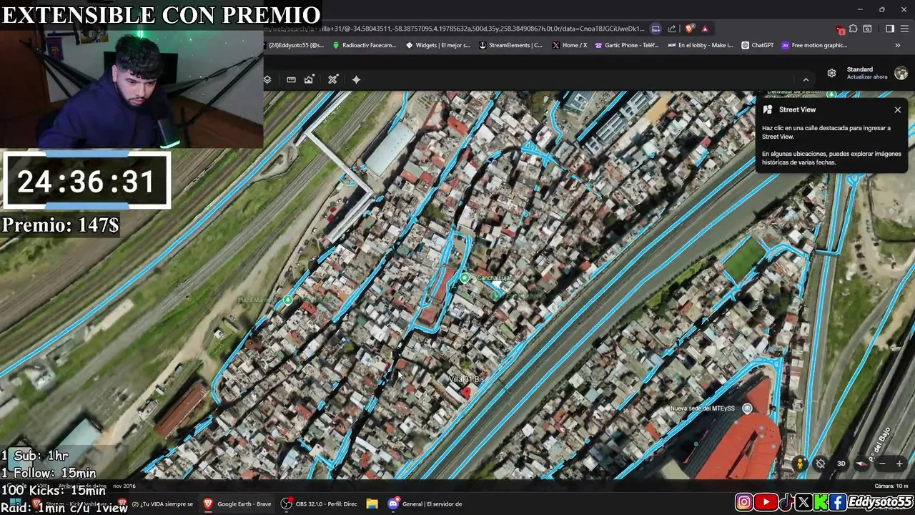
Task: Reset orientation using the compass
Action: pos(862,463)
